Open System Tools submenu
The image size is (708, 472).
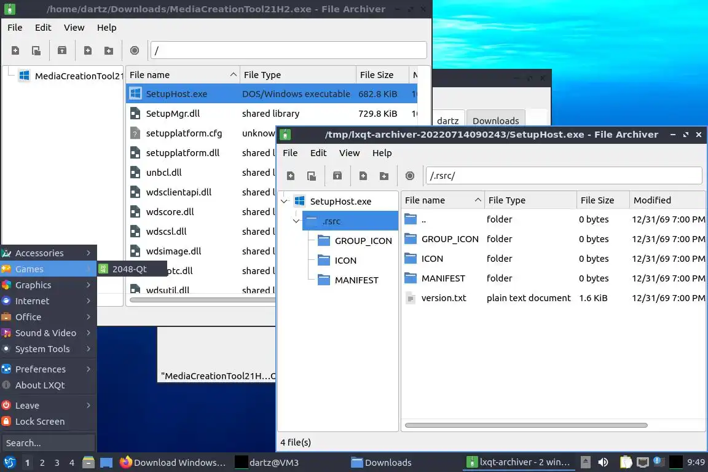click(49, 349)
